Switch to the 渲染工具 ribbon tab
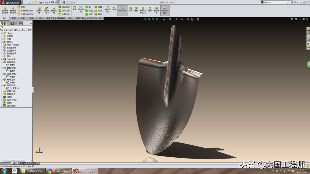310x174 pixels. click(x=80, y=18)
